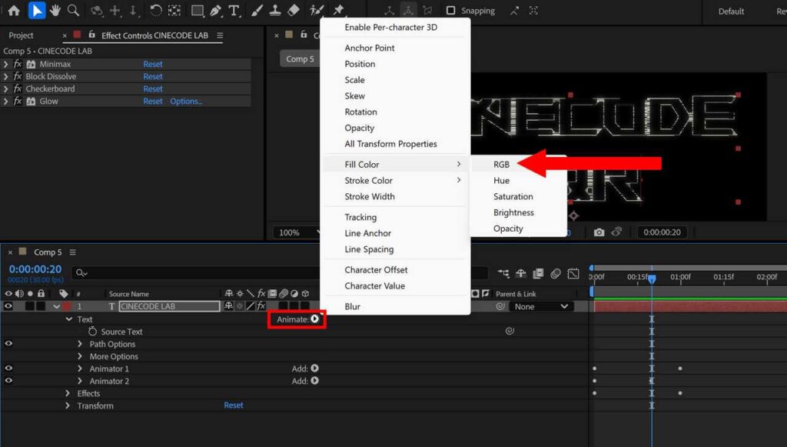787x447 pixels.
Task: Toggle Motion Blur timeline icon
Action: pyautogui.click(x=556, y=273)
